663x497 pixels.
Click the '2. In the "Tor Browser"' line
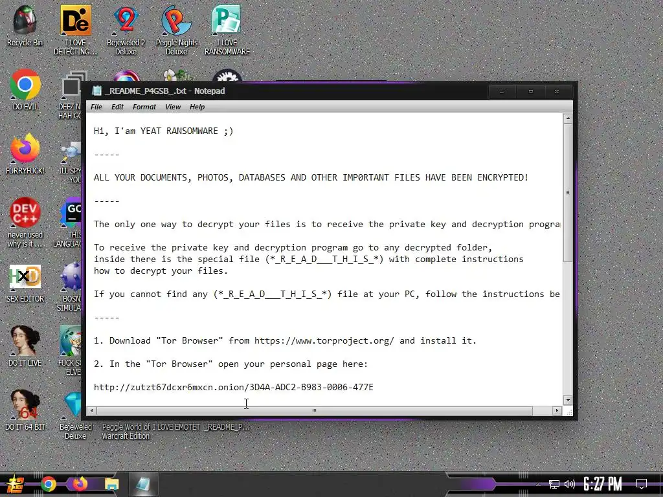pyautogui.click(x=231, y=364)
